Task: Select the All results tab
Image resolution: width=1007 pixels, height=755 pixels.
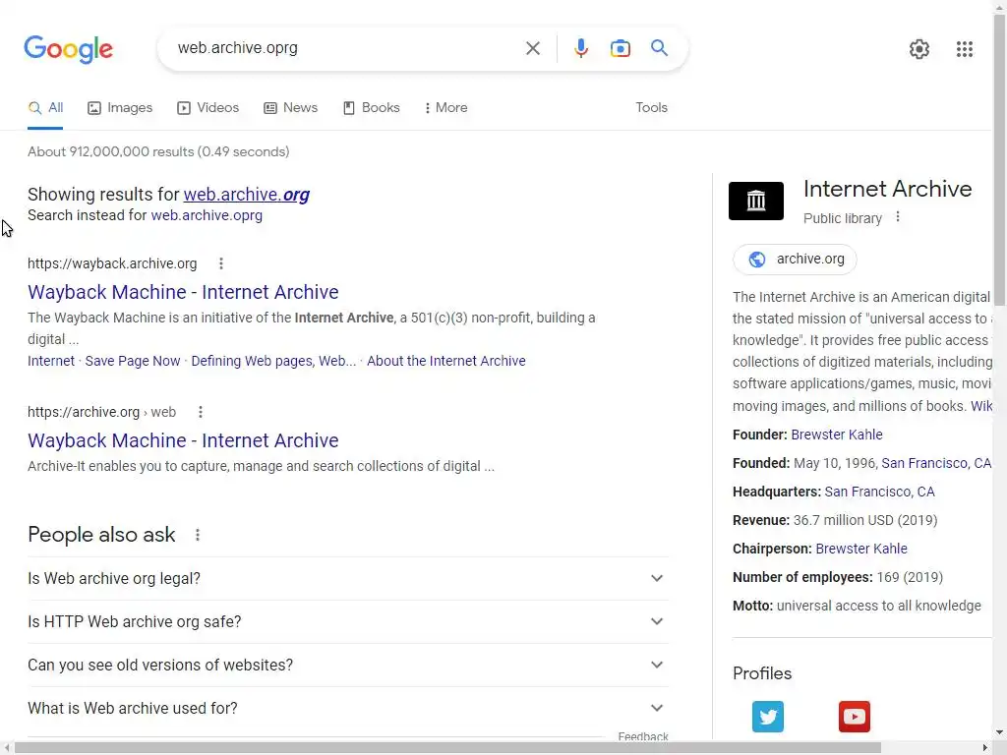Action: [45, 108]
